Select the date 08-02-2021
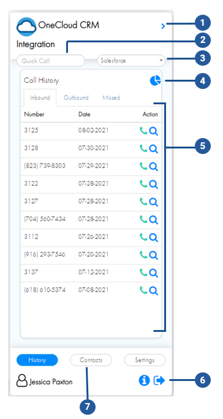The width and height of the screenshot is (223, 419). [93, 131]
